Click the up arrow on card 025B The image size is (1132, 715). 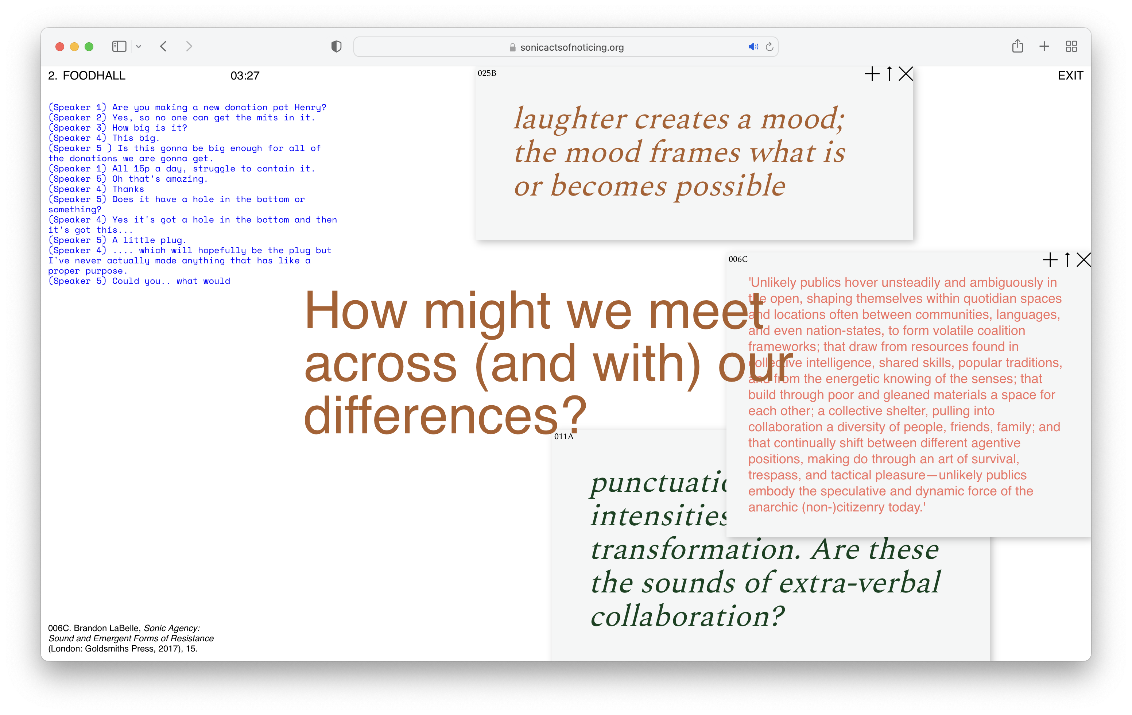tap(889, 74)
